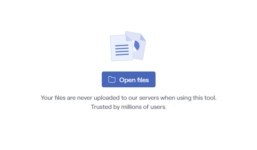Click "Your files" at the sentence start
The width and height of the screenshot is (257, 150).
coord(53,98)
